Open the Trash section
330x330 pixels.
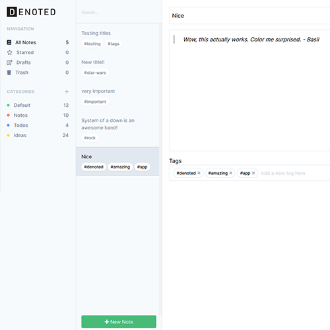38,73
